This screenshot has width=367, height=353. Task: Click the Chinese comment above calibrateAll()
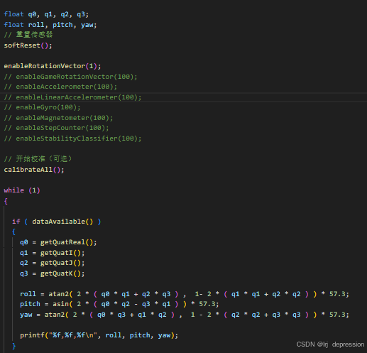(38, 159)
